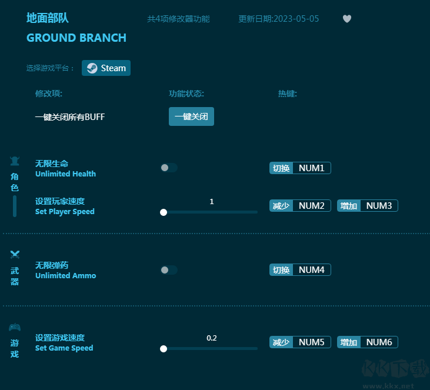The height and width of the screenshot is (390, 430).
Task: Click the 热键: column header
Action: pos(288,94)
